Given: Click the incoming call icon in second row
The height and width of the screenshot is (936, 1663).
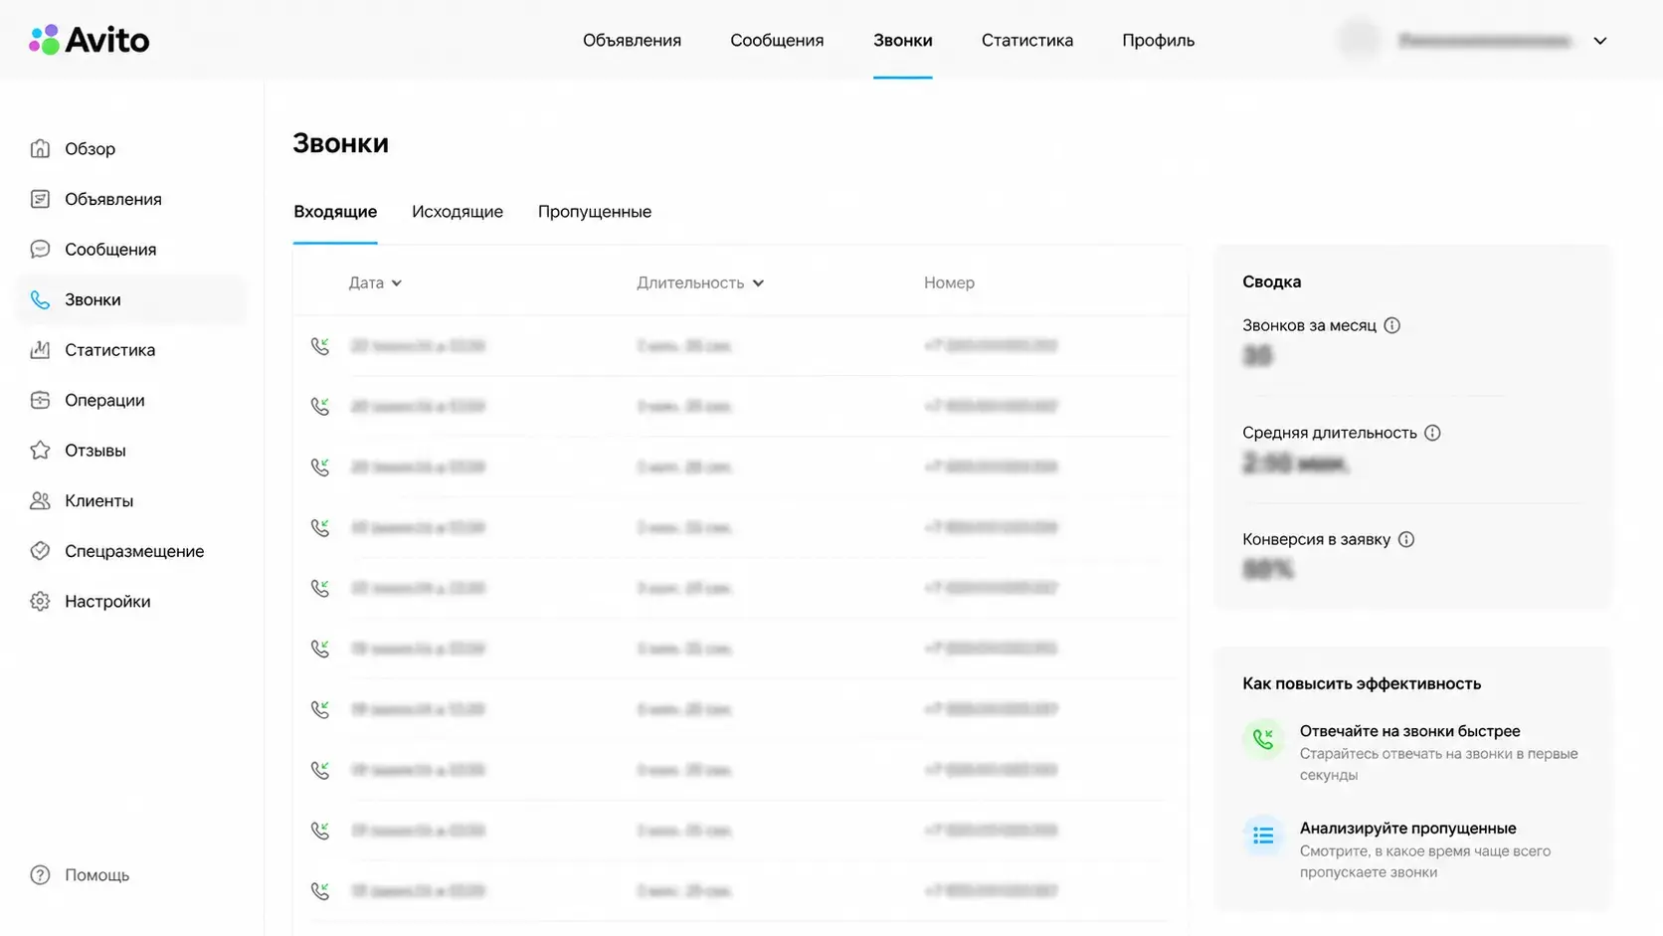Looking at the screenshot, I should (320, 406).
